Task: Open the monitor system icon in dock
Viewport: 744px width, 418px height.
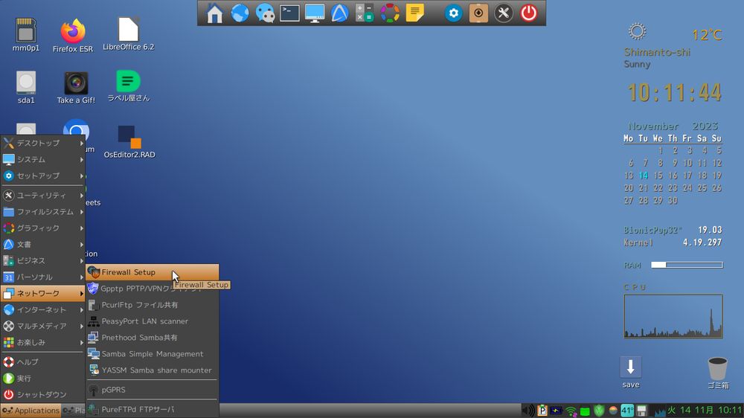Action: point(315,13)
